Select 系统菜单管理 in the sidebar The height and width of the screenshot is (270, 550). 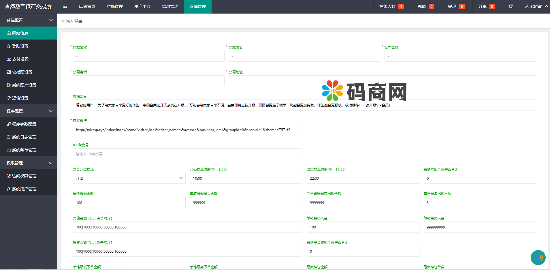pyautogui.click(x=9, y=150)
